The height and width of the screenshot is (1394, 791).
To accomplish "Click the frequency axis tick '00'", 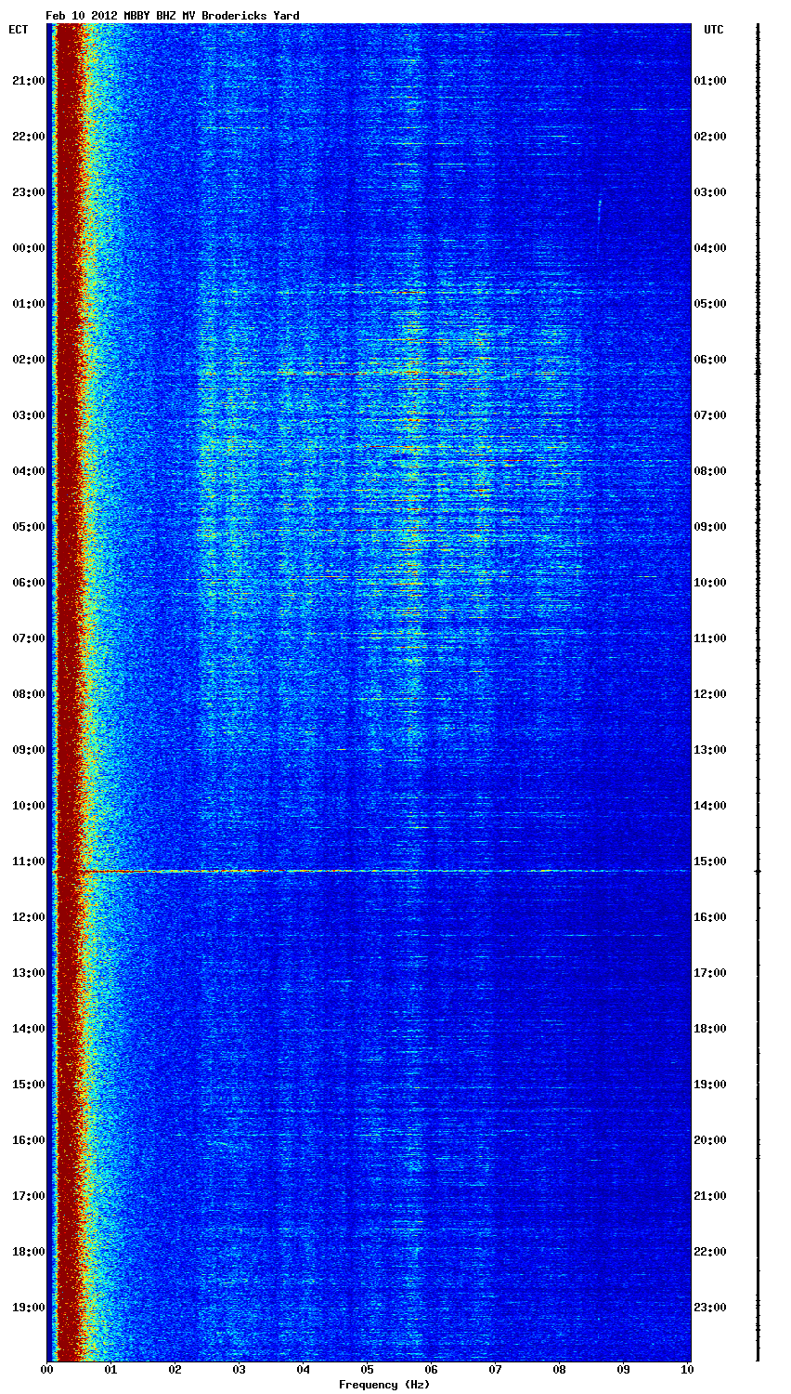I will point(46,1370).
